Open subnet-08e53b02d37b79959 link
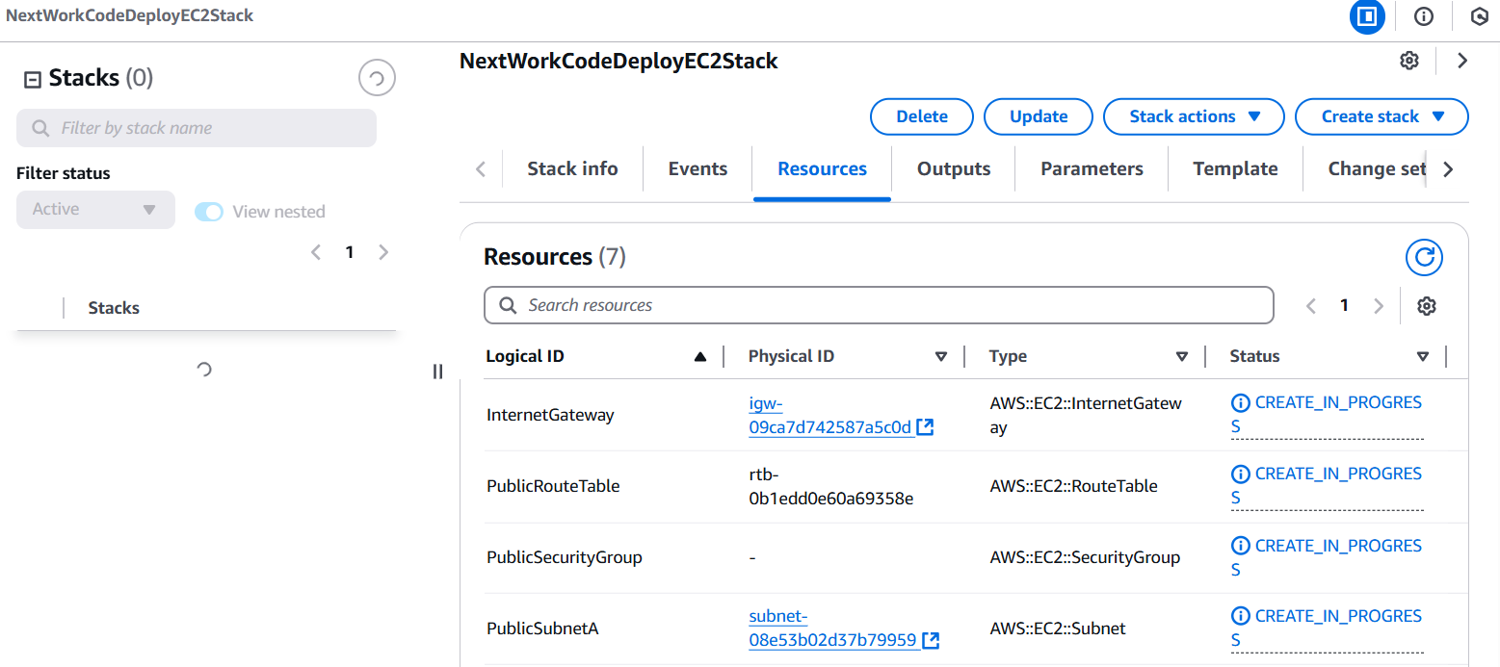Viewport: 1500px width, 667px height. click(833, 629)
